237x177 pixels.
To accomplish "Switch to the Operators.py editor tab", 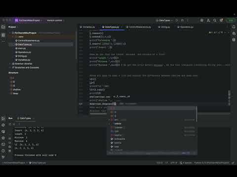I will point(185,27).
